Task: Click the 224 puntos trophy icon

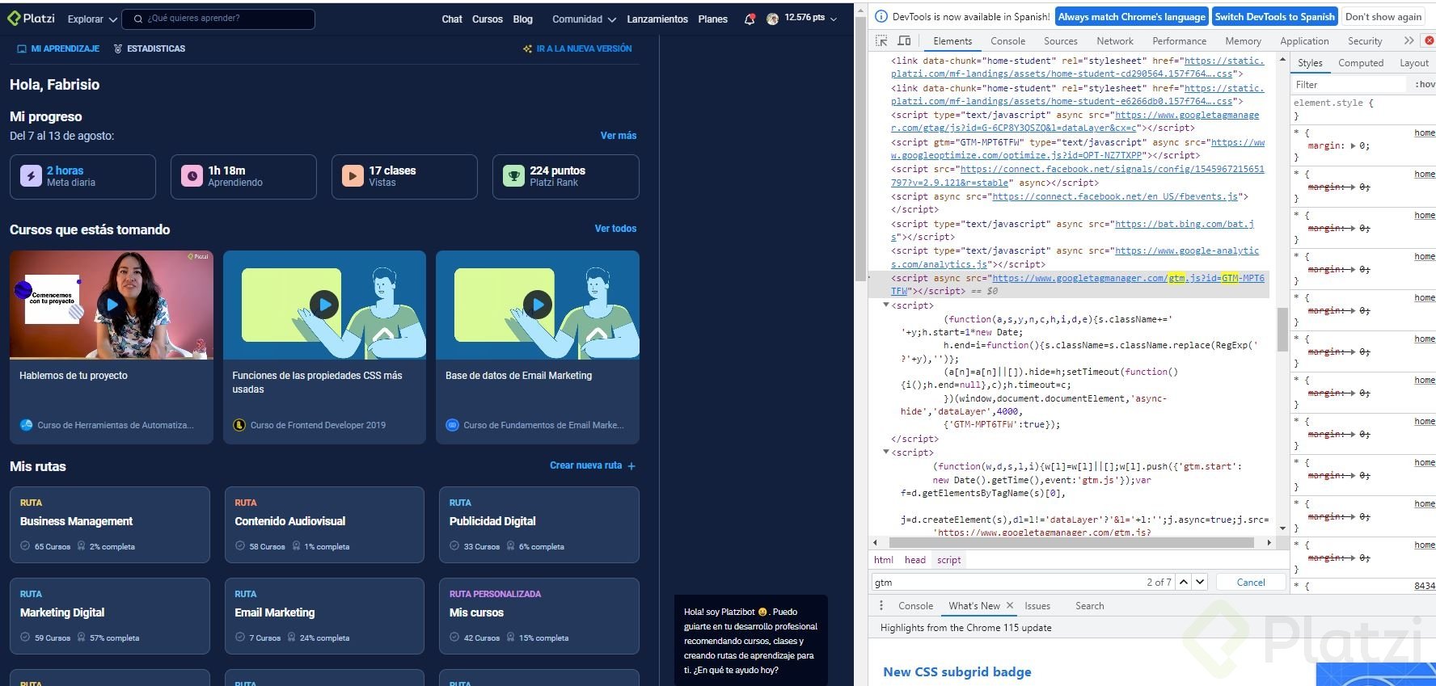Action: 513,175
